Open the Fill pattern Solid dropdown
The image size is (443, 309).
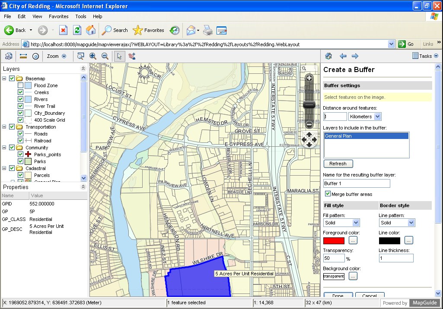point(356,222)
